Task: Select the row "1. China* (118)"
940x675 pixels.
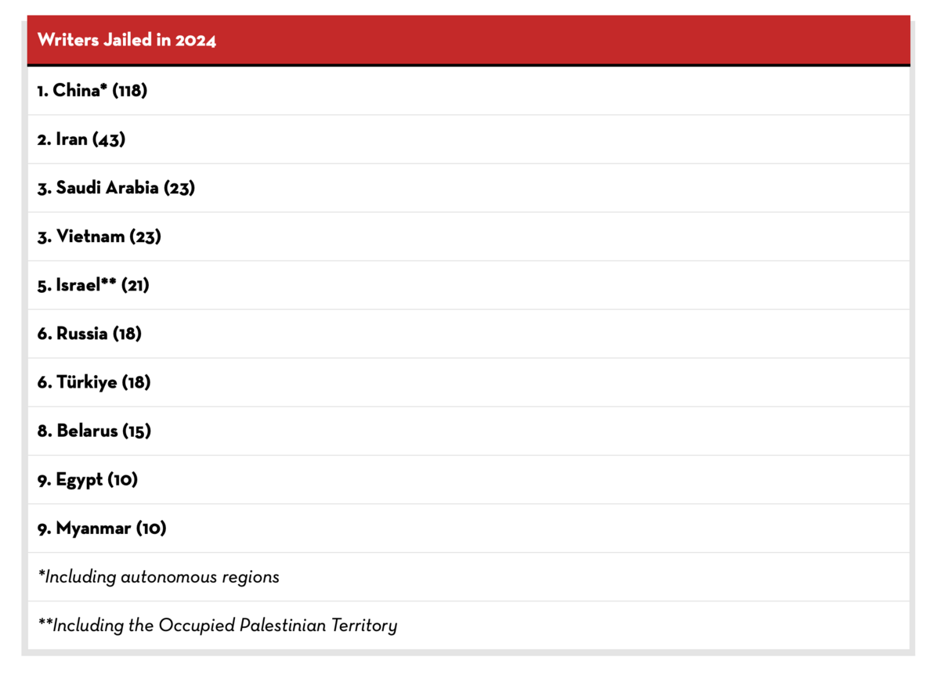Action: pos(468,91)
